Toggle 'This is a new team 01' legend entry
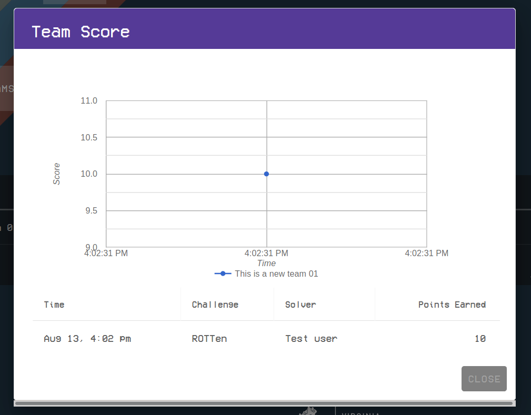The height and width of the screenshot is (415, 531). [x=277, y=274]
